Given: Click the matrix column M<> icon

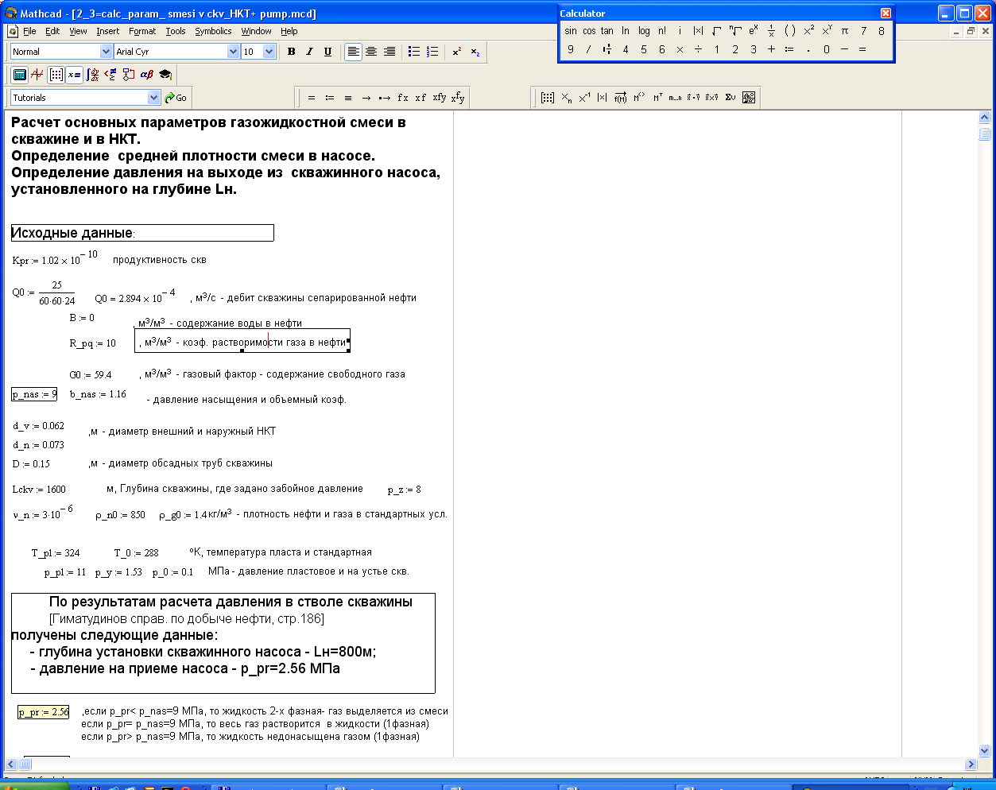Looking at the screenshot, I should [x=639, y=98].
